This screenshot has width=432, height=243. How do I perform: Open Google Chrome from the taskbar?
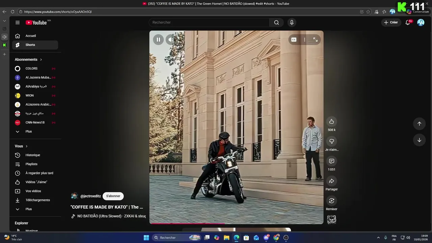[276, 238]
